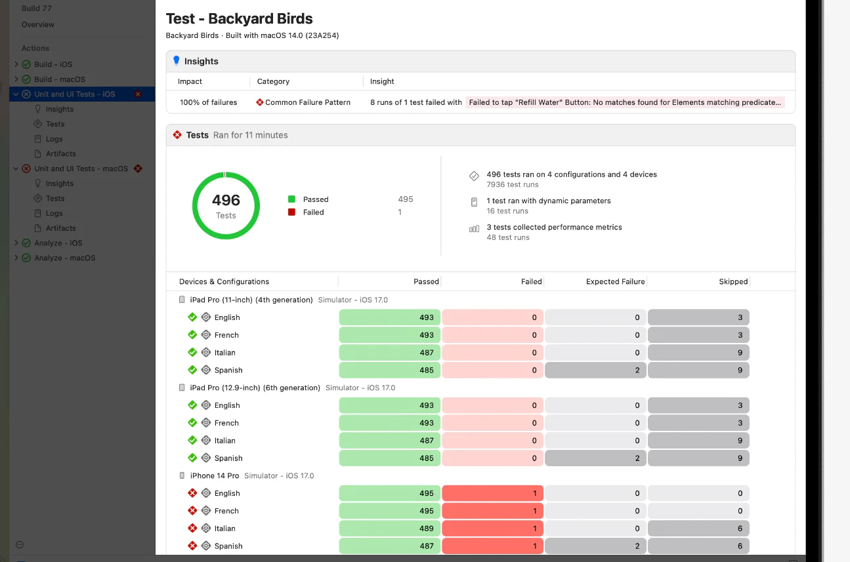The image size is (850, 562).
Task: Select Unit and UI Tests - iOS label
Action: pyautogui.click(x=75, y=94)
